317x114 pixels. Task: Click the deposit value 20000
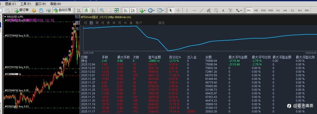(191, 111)
